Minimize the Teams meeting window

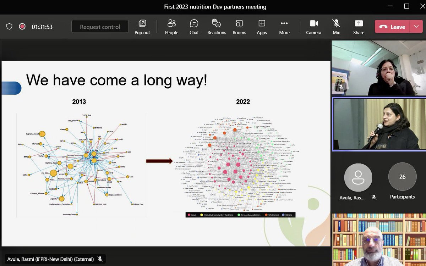pos(390,6)
